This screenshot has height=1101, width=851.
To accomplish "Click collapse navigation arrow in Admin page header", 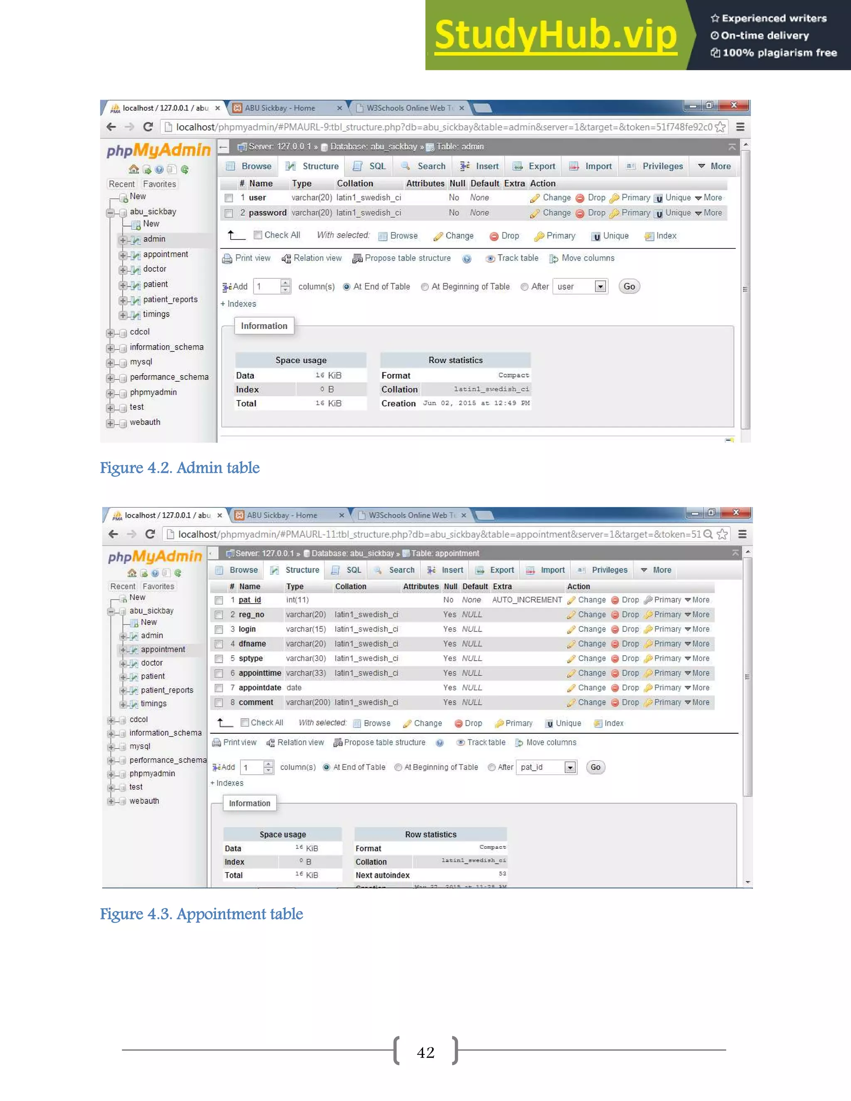I will tap(224, 147).
